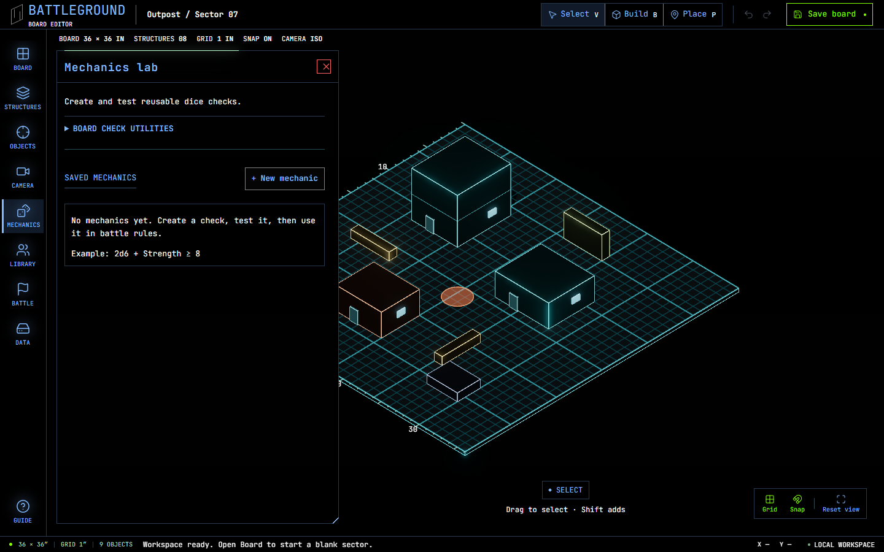Toggle Snap in viewport controls
This screenshot has height=552, width=884.
tap(797, 504)
